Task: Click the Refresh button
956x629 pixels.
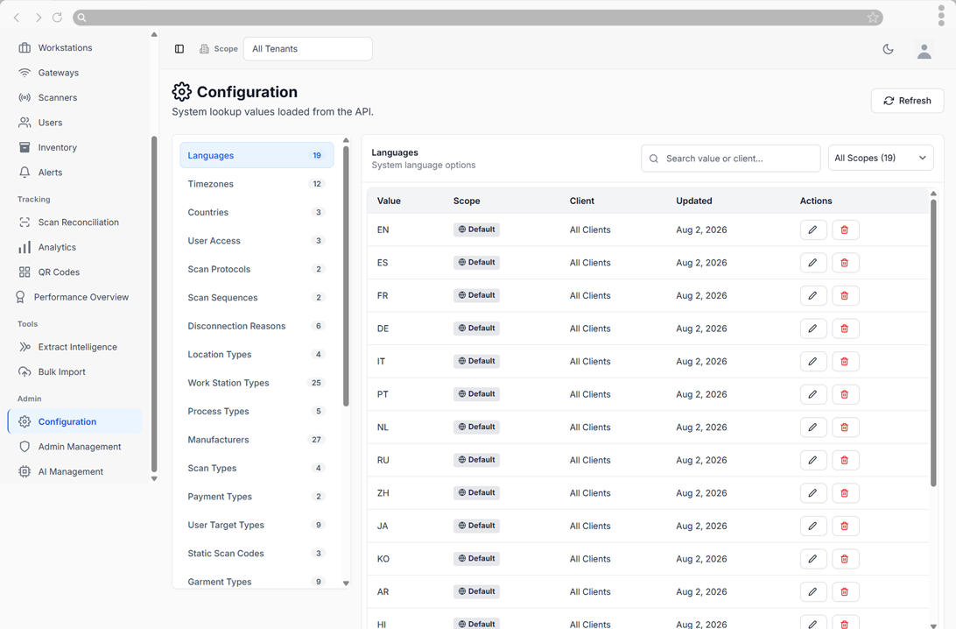Action: [x=907, y=101]
